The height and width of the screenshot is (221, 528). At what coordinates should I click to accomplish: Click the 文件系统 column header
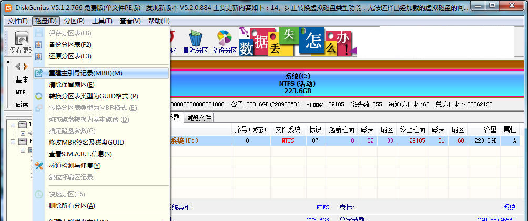[288, 129]
